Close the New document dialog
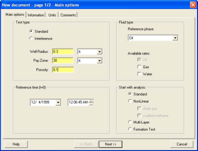 click(193, 5)
